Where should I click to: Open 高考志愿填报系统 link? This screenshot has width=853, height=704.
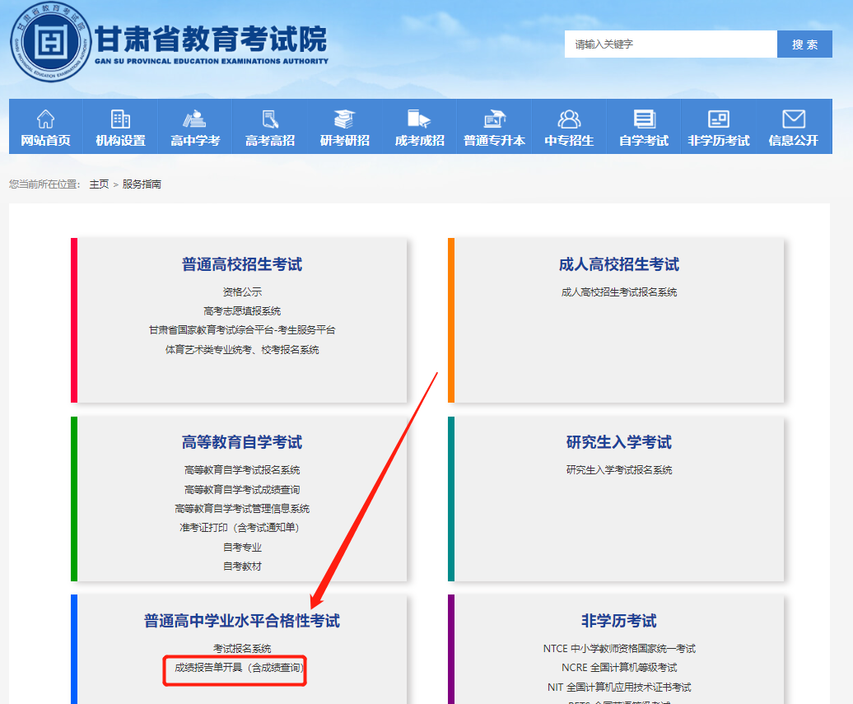242,311
